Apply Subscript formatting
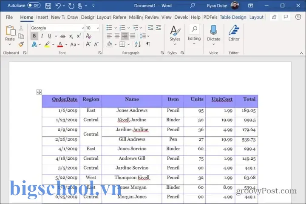The image size is (306, 204). pyautogui.click(x=71, y=36)
